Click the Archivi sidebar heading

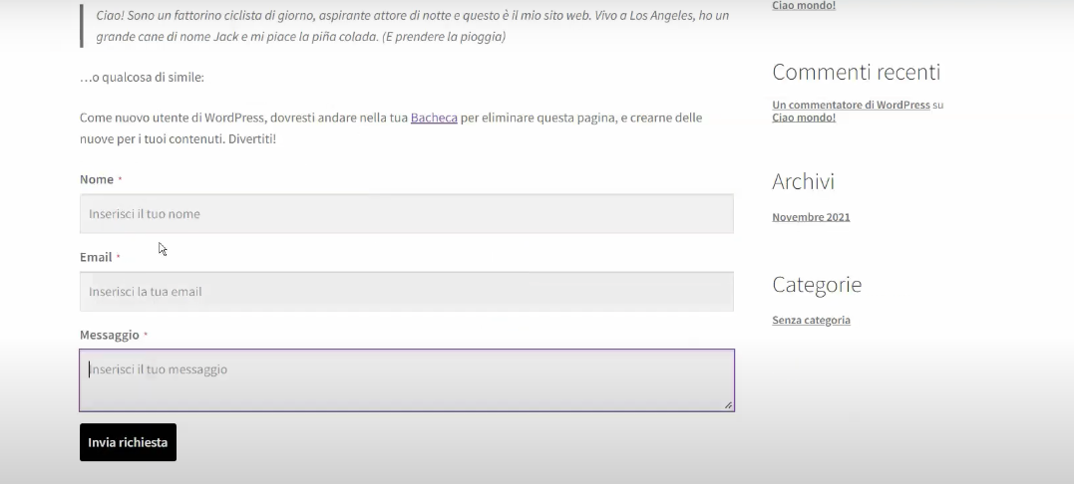(803, 181)
